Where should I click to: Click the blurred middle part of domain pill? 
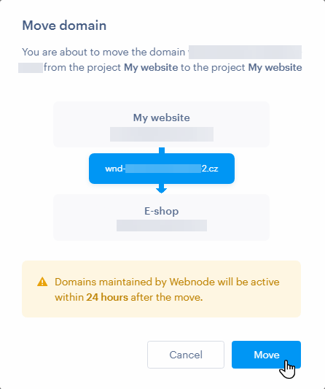163,169
